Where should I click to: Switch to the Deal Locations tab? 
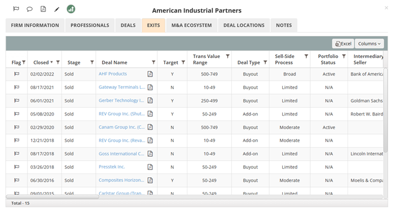(244, 25)
